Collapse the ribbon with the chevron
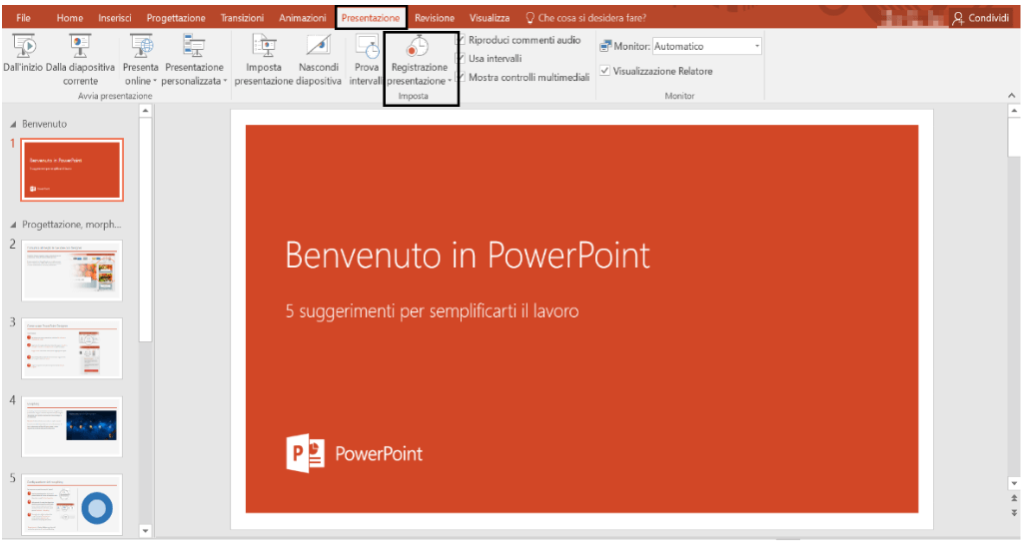The height and width of the screenshot is (546, 1026). pyautogui.click(x=1012, y=96)
